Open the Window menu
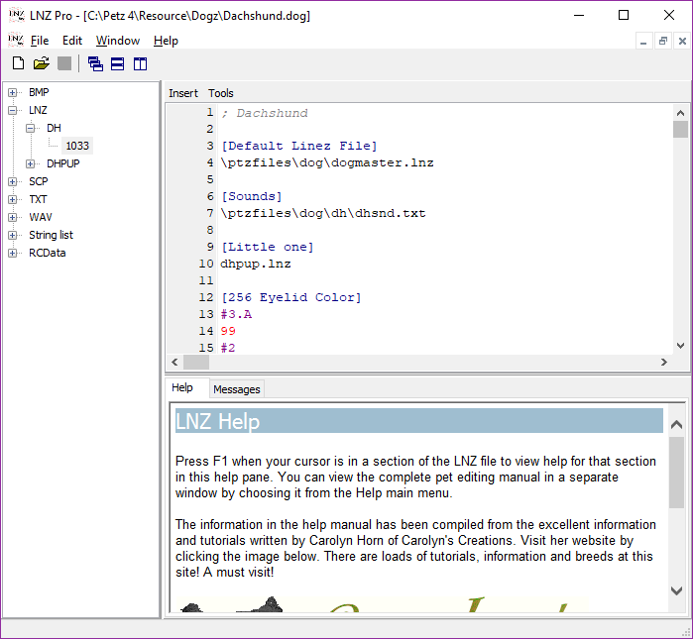Screen dimensions: 693x639 tap(117, 41)
